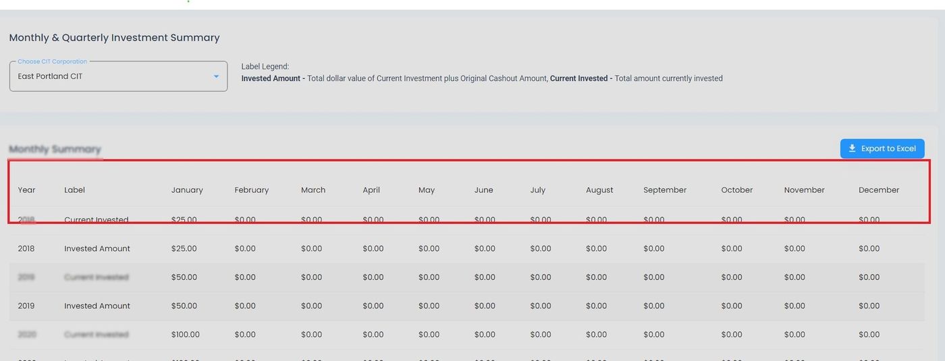Click the December column header
This screenshot has height=361, width=945.
click(x=879, y=190)
